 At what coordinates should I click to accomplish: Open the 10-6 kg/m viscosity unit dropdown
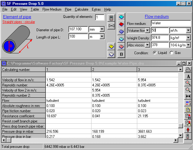[188, 45]
